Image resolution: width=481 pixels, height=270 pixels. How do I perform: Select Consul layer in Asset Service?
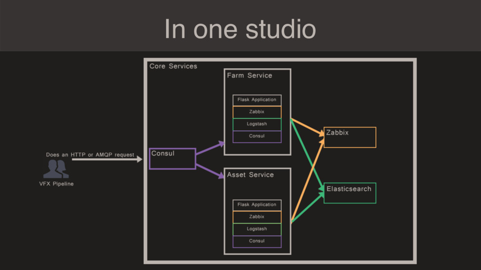click(x=257, y=241)
